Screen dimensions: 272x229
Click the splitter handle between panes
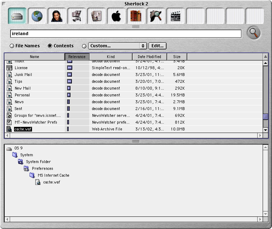point(136,142)
